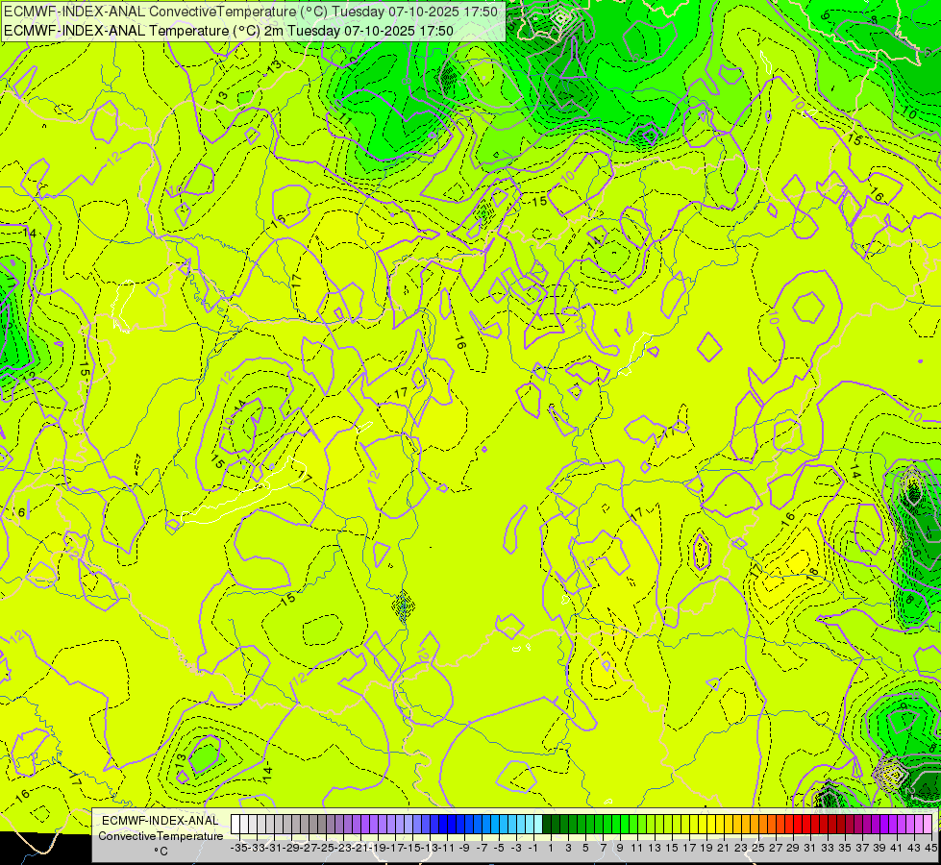
Task: Pick the legend swatch just right of tick -11
Action: pyautogui.click(x=452, y=825)
